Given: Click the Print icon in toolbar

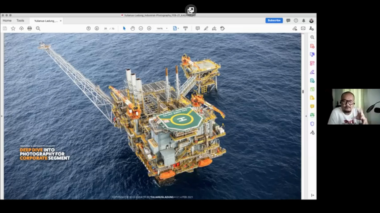Looking at the screenshot, I should [29, 28].
